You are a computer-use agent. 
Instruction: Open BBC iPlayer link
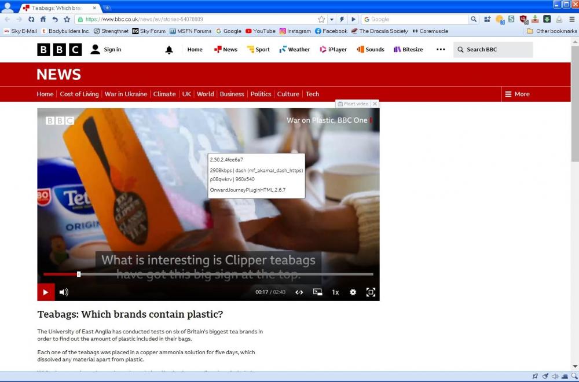[x=333, y=50]
